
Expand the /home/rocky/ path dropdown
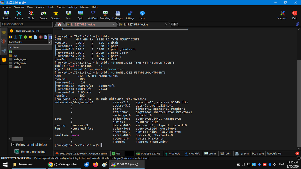click(50, 42)
